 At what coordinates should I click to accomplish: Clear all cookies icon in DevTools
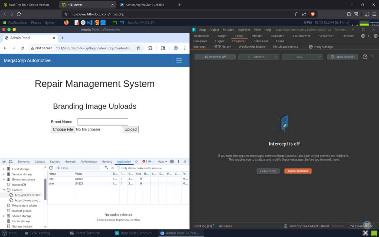click(106, 168)
